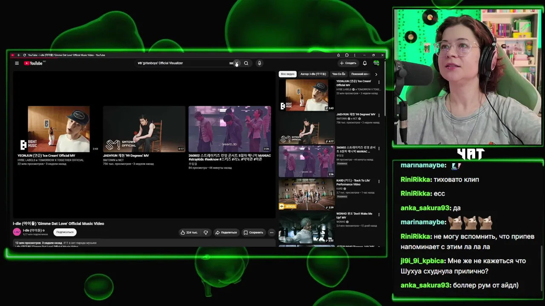The height and width of the screenshot is (306, 545).
Task: Like the video with thumbs up
Action: coord(189,232)
